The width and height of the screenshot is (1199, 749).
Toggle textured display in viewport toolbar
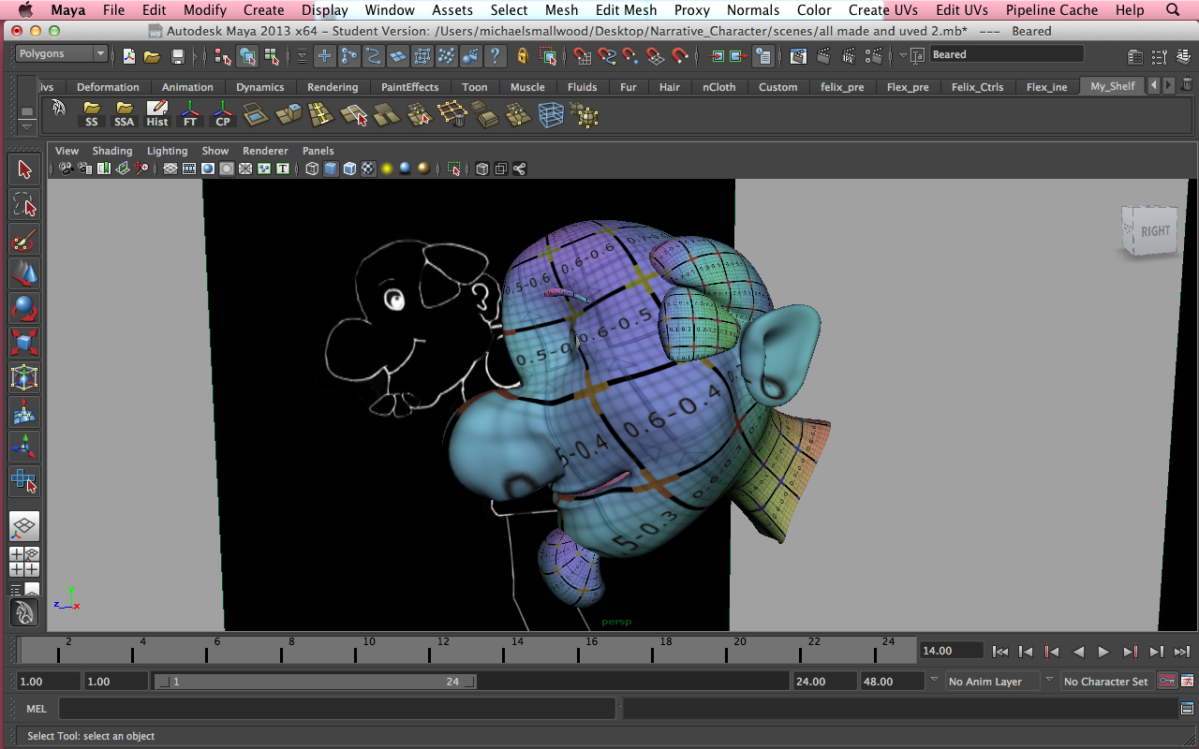pyautogui.click(x=368, y=169)
